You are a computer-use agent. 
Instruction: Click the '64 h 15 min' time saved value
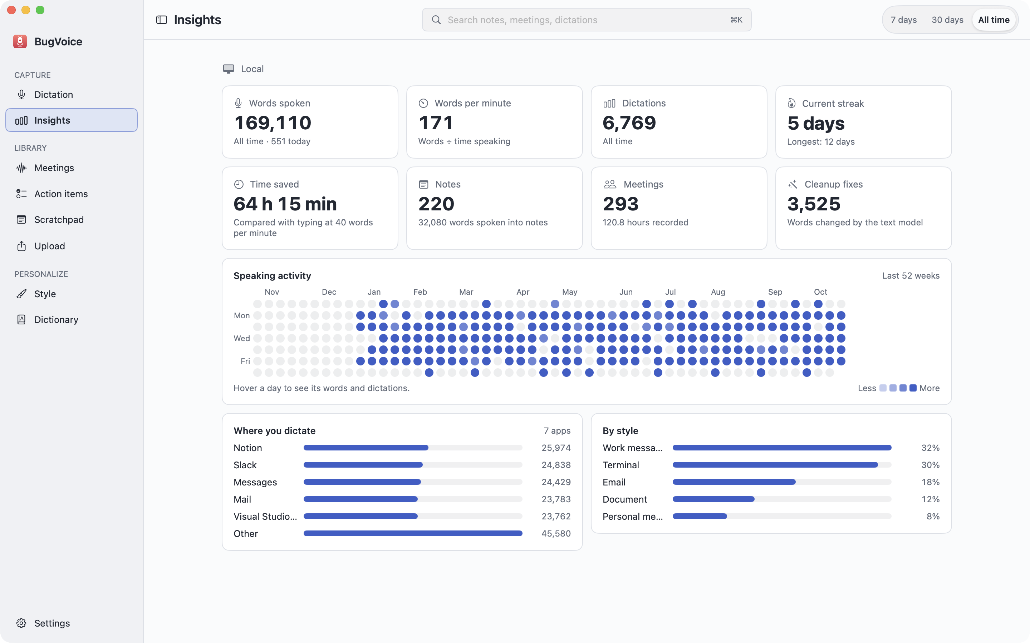click(x=285, y=204)
